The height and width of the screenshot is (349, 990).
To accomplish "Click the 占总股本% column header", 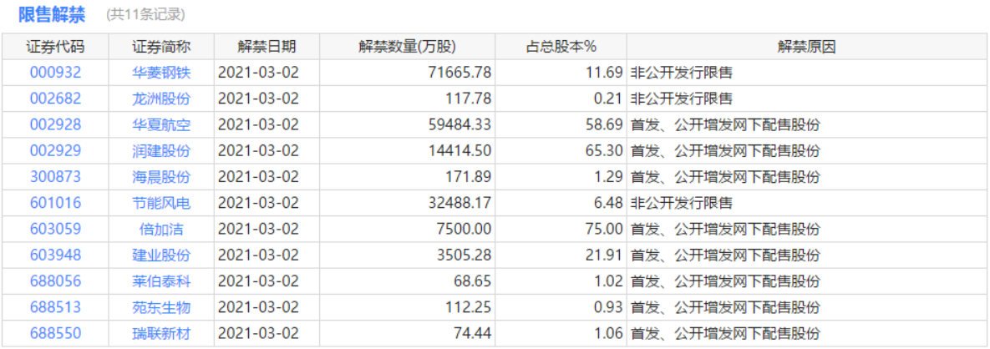I will [561, 47].
